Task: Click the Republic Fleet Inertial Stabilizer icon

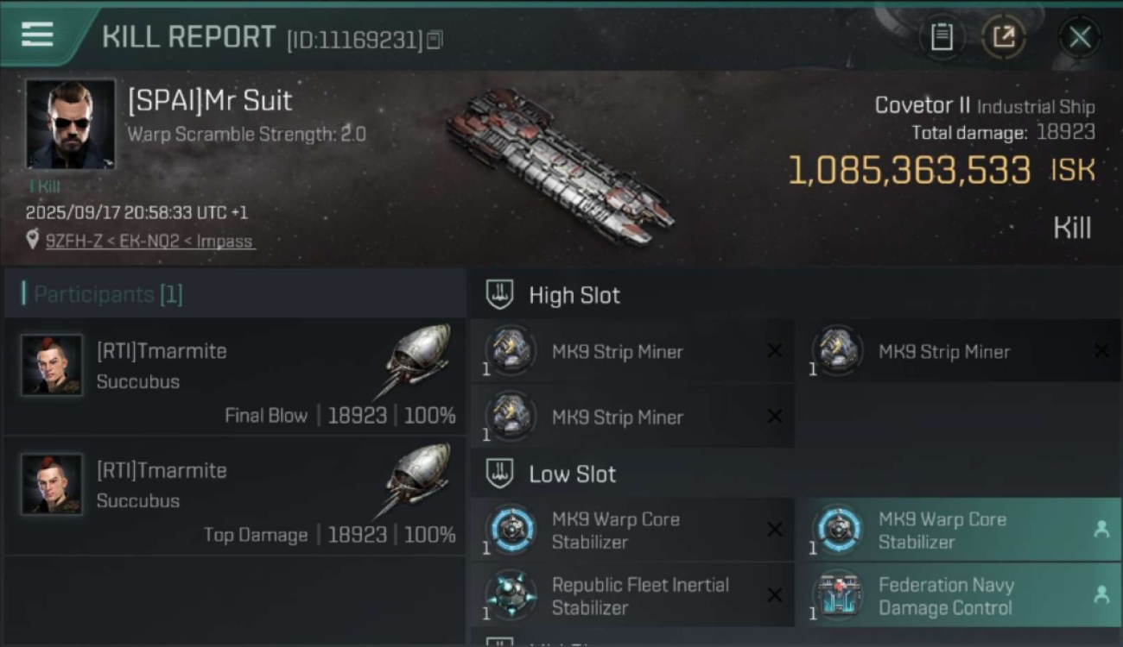Action: pos(511,595)
